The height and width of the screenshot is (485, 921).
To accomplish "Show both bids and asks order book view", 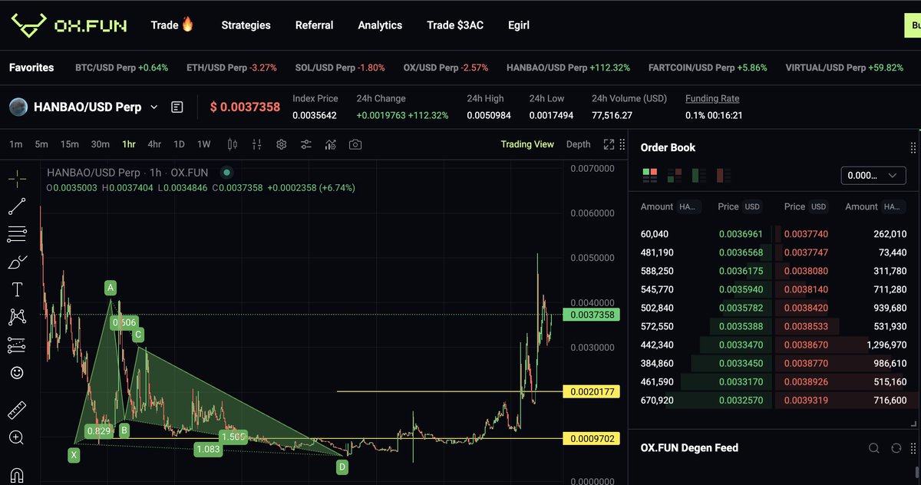I will pyautogui.click(x=650, y=176).
